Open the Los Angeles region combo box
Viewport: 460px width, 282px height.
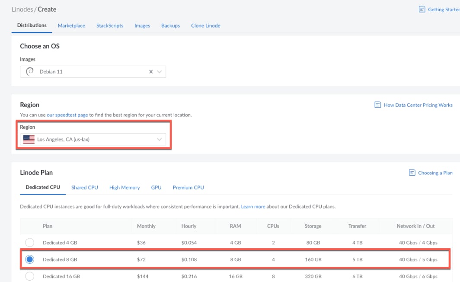[91, 139]
